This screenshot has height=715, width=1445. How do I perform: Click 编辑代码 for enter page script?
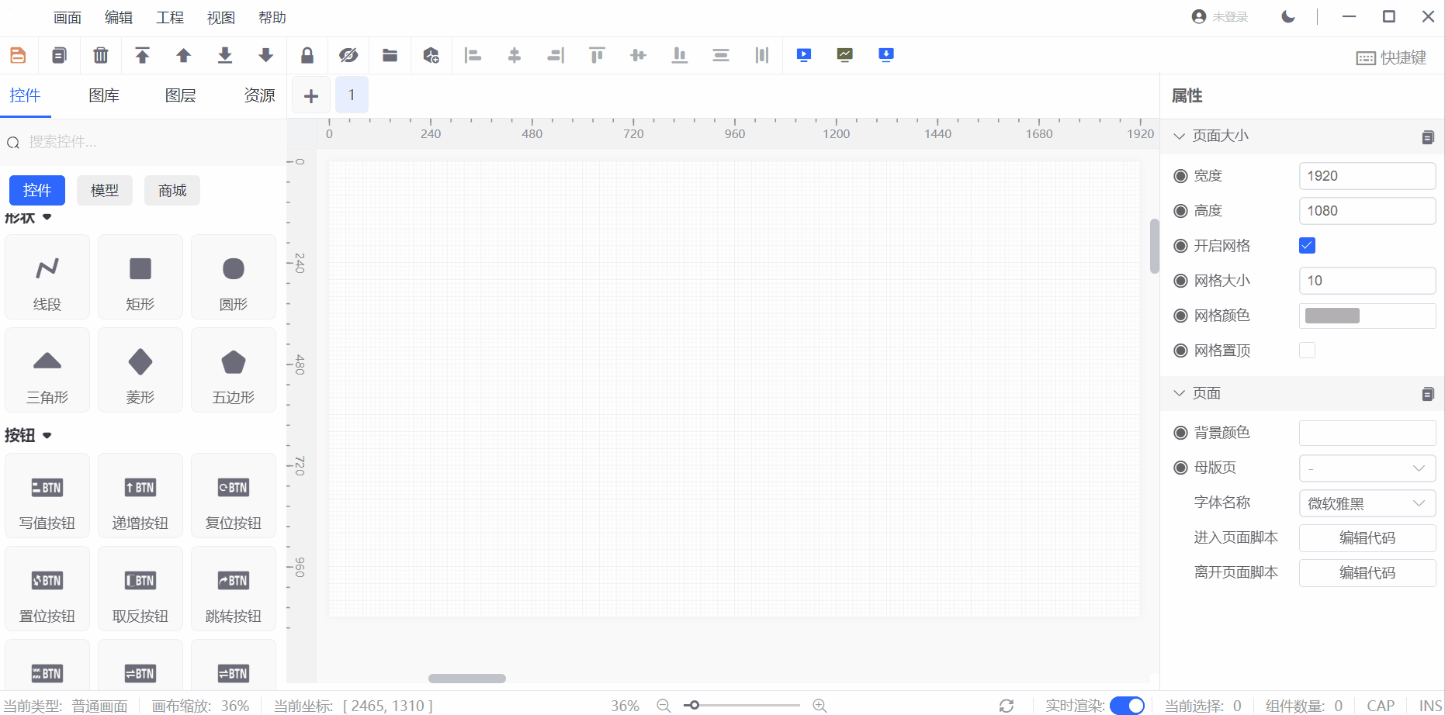coord(1367,538)
